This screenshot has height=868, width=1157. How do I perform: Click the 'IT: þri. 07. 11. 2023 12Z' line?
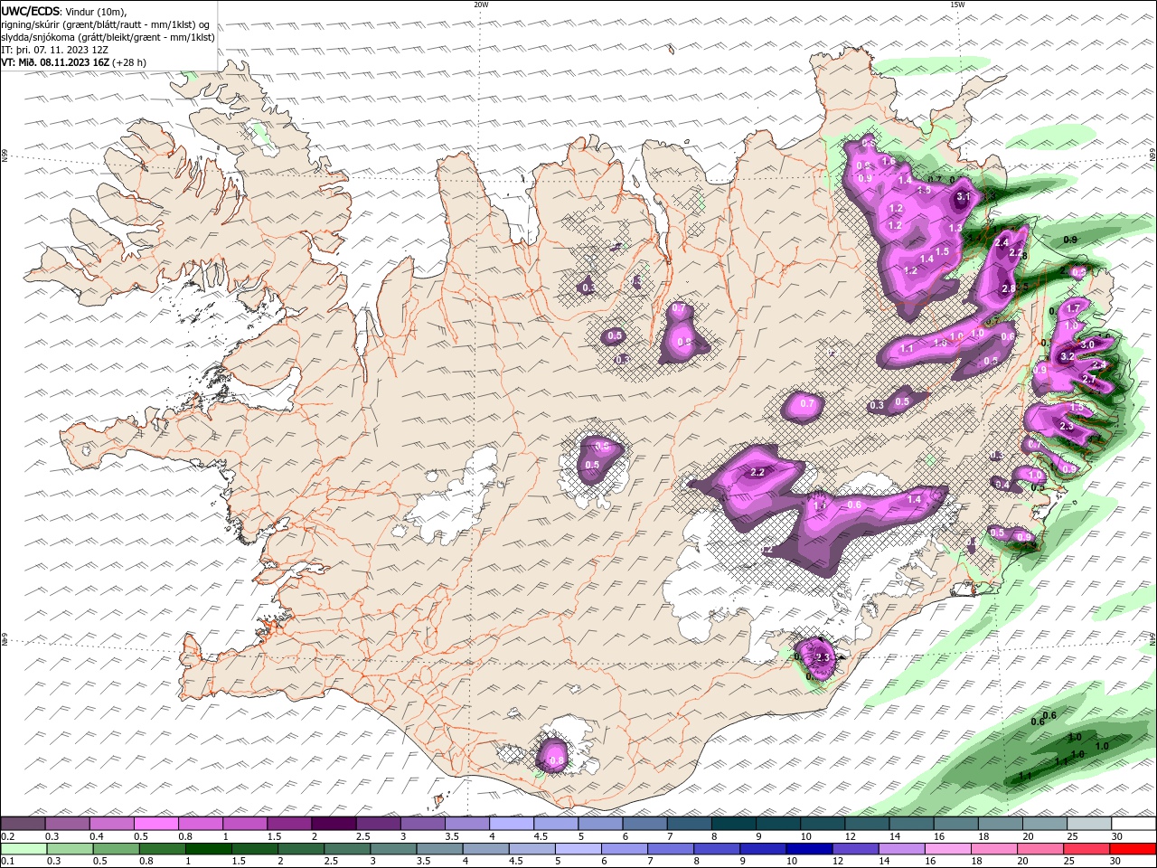tap(55, 50)
